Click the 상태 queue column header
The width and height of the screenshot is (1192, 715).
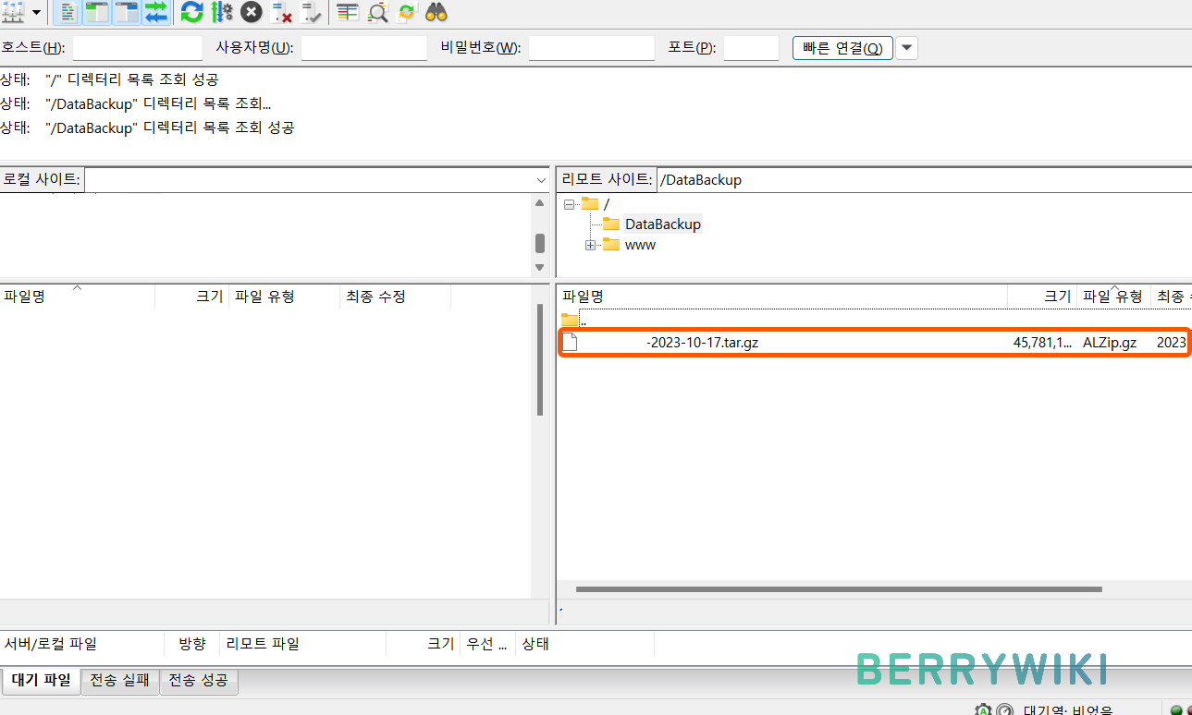(x=585, y=644)
